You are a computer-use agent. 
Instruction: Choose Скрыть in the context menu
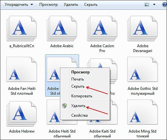[x=78, y=86]
